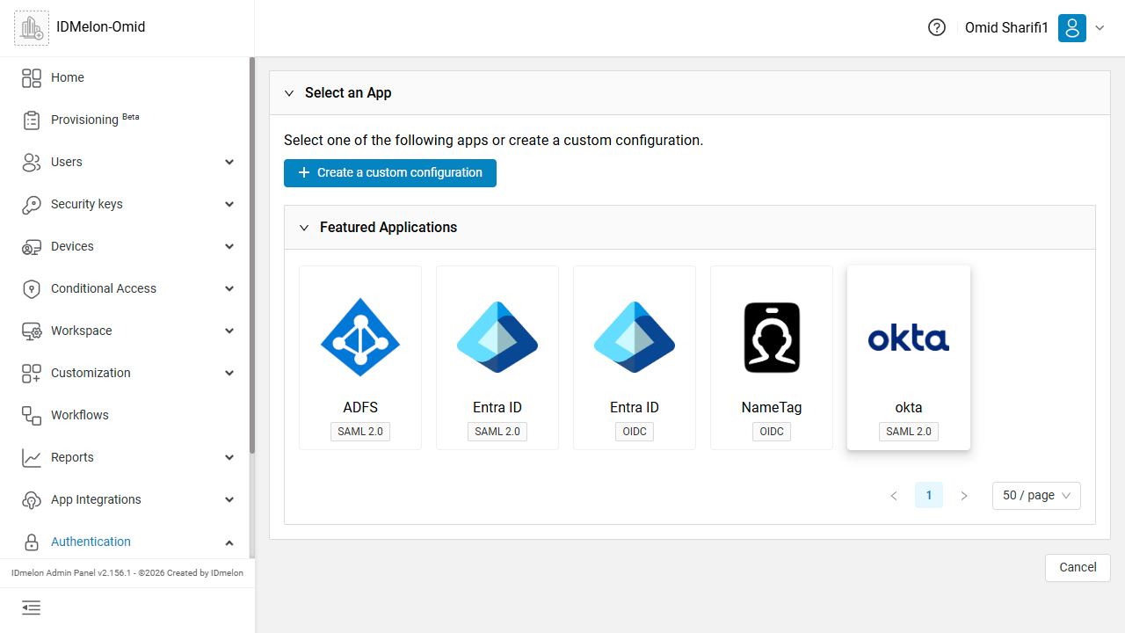Open the Provisioning Beta menu item
The width and height of the screenshot is (1125, 633).
[x=125, y=120]
